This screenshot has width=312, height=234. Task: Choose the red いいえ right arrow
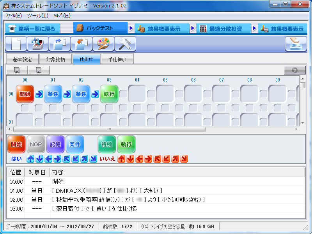[x=148, y=159]
